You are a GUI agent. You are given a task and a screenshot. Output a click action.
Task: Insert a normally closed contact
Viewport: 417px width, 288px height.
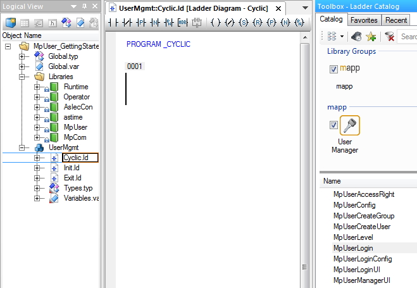point(126,23)
